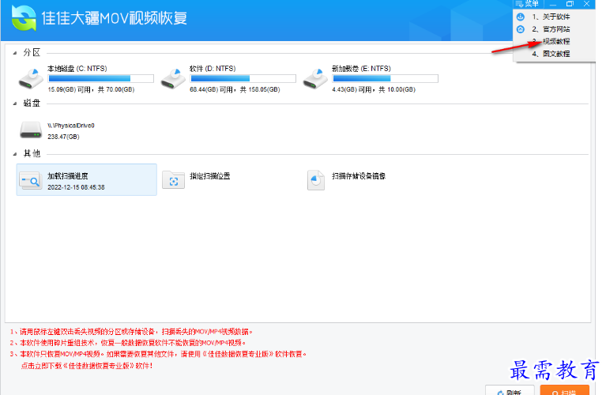Viewport: 606px width, 395px height.
Task: Click the load scan progress icon
Action: [31, 180]
